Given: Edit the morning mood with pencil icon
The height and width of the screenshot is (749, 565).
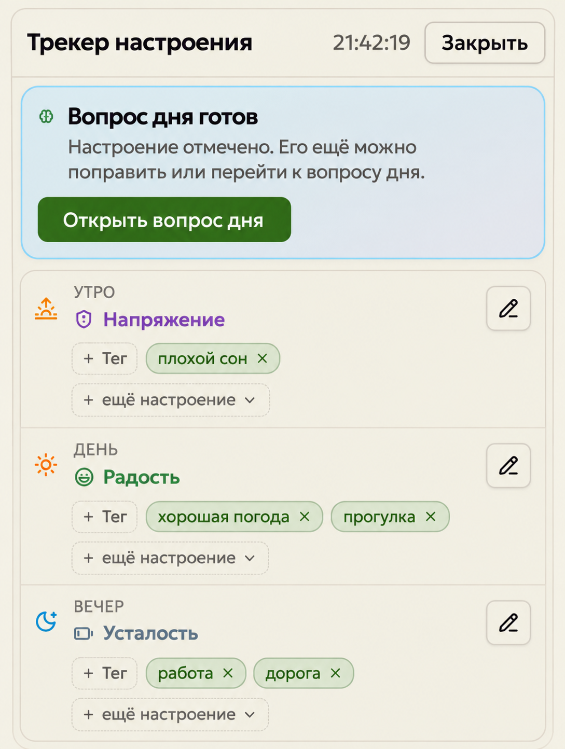Looking at the screenshot, I should coord(508,308).
